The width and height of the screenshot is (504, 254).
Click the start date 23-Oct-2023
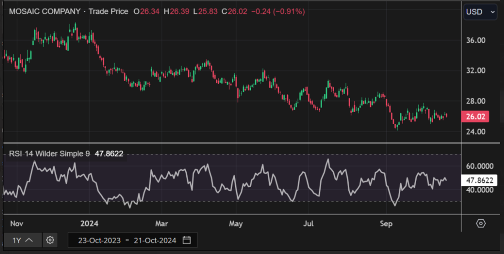point(99,241)
